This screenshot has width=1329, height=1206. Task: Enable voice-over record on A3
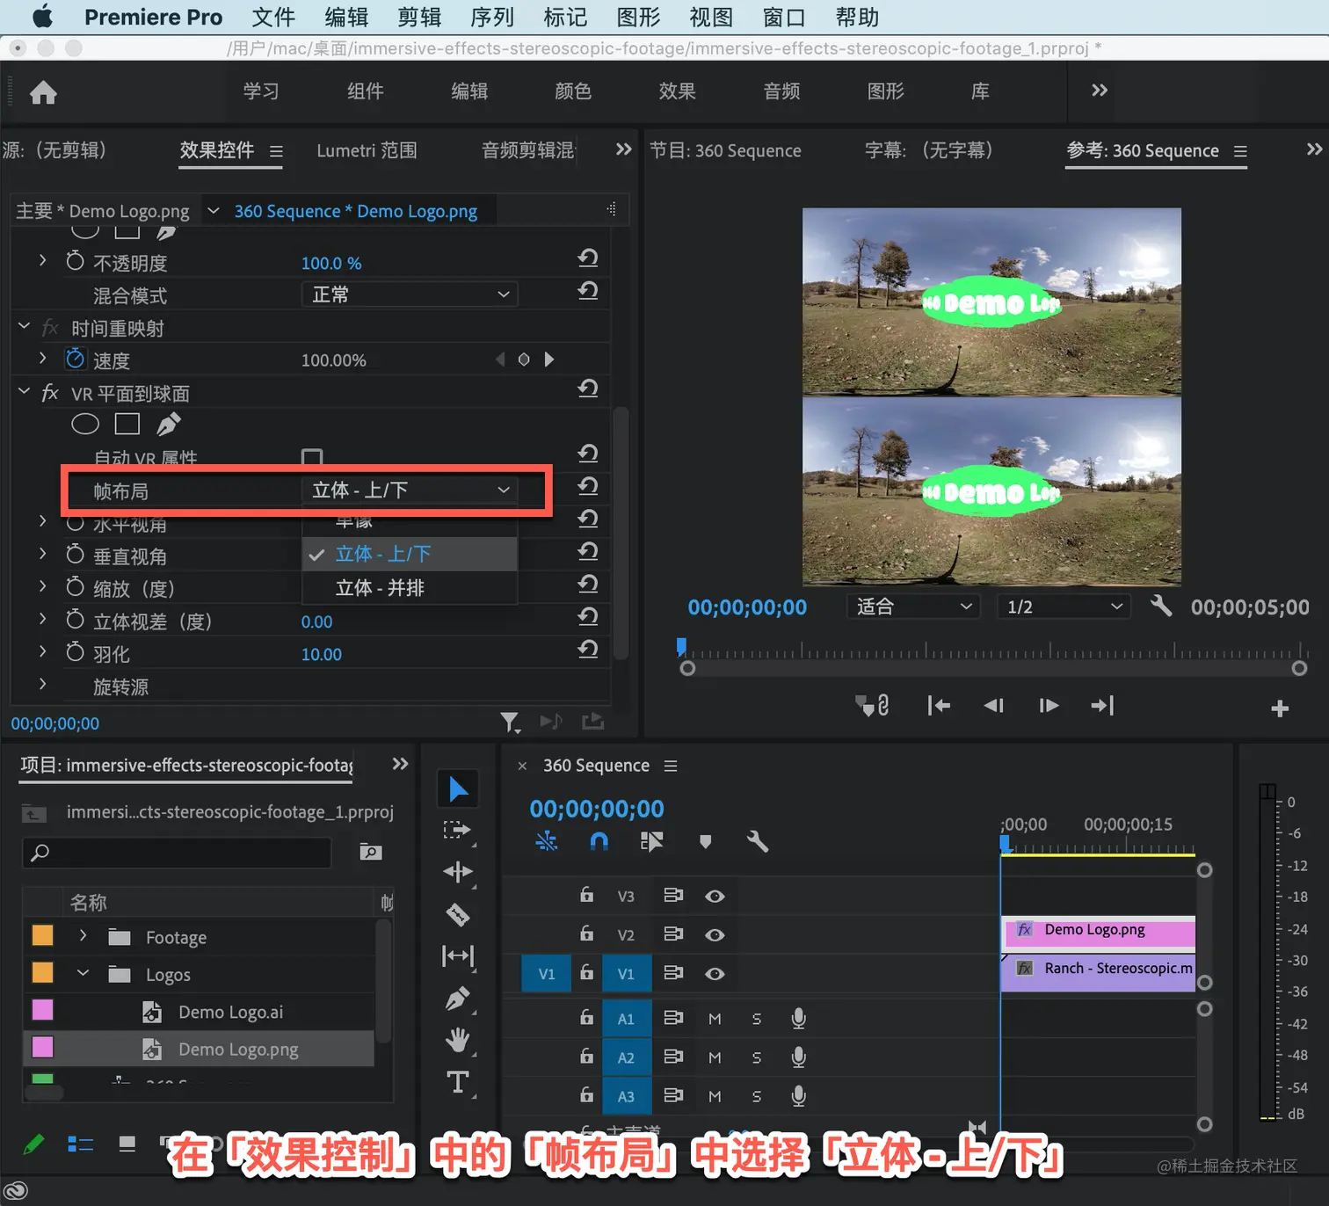click(798, 1096)
